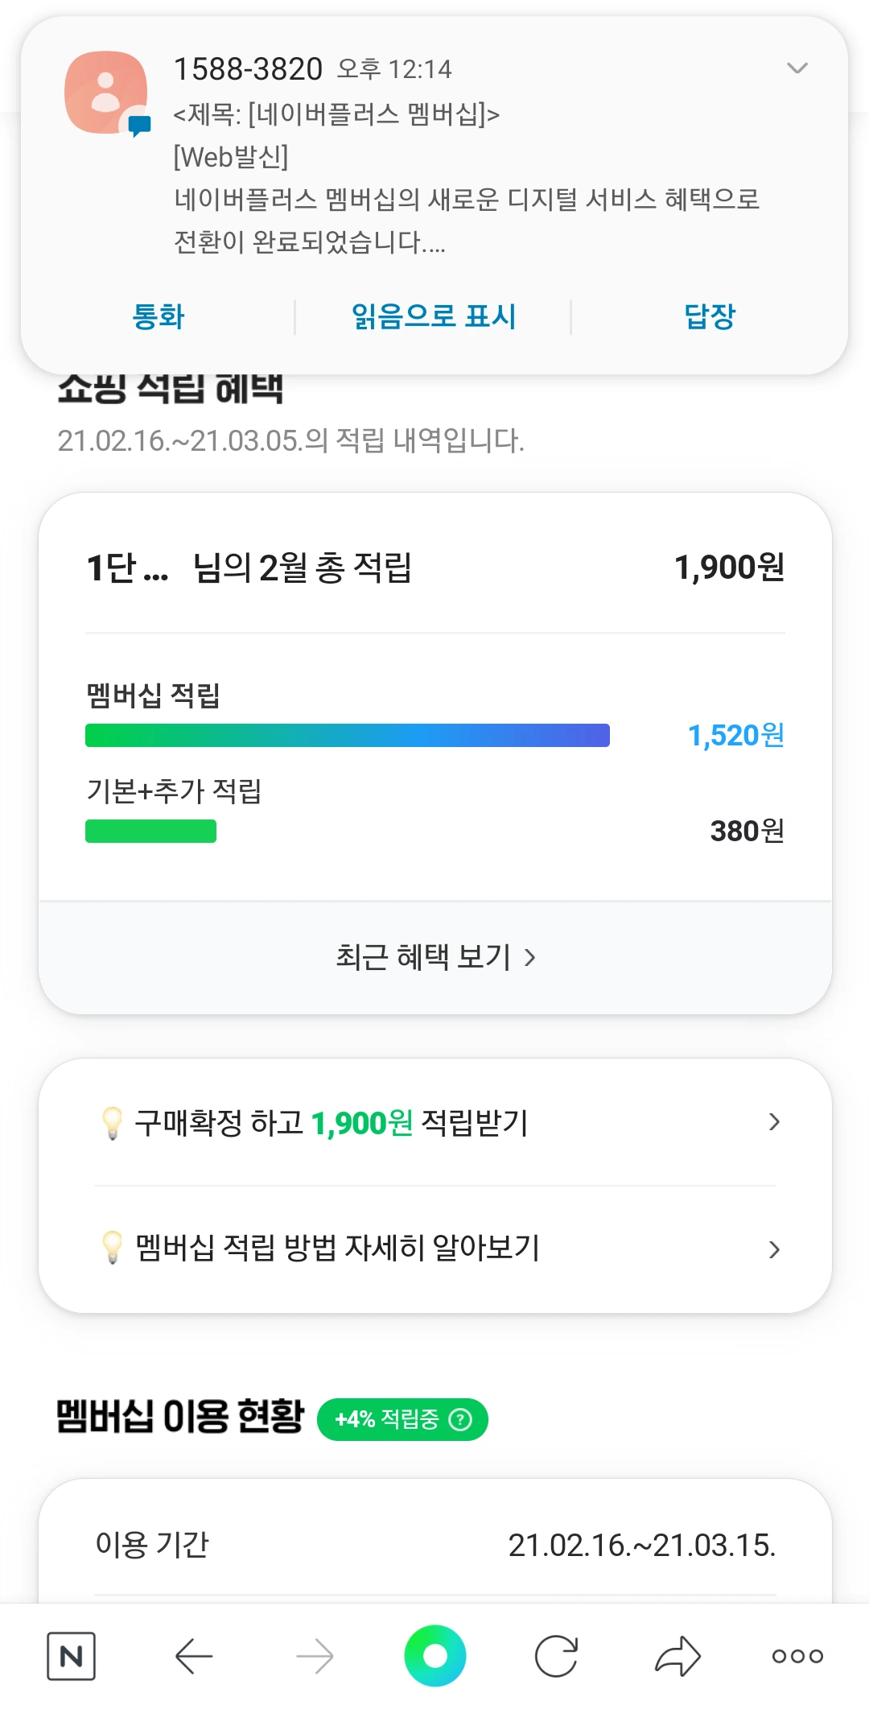Open 최근 혜택 보기 link
Viewport: 869px width, 1709px height.
click(435, 957)
